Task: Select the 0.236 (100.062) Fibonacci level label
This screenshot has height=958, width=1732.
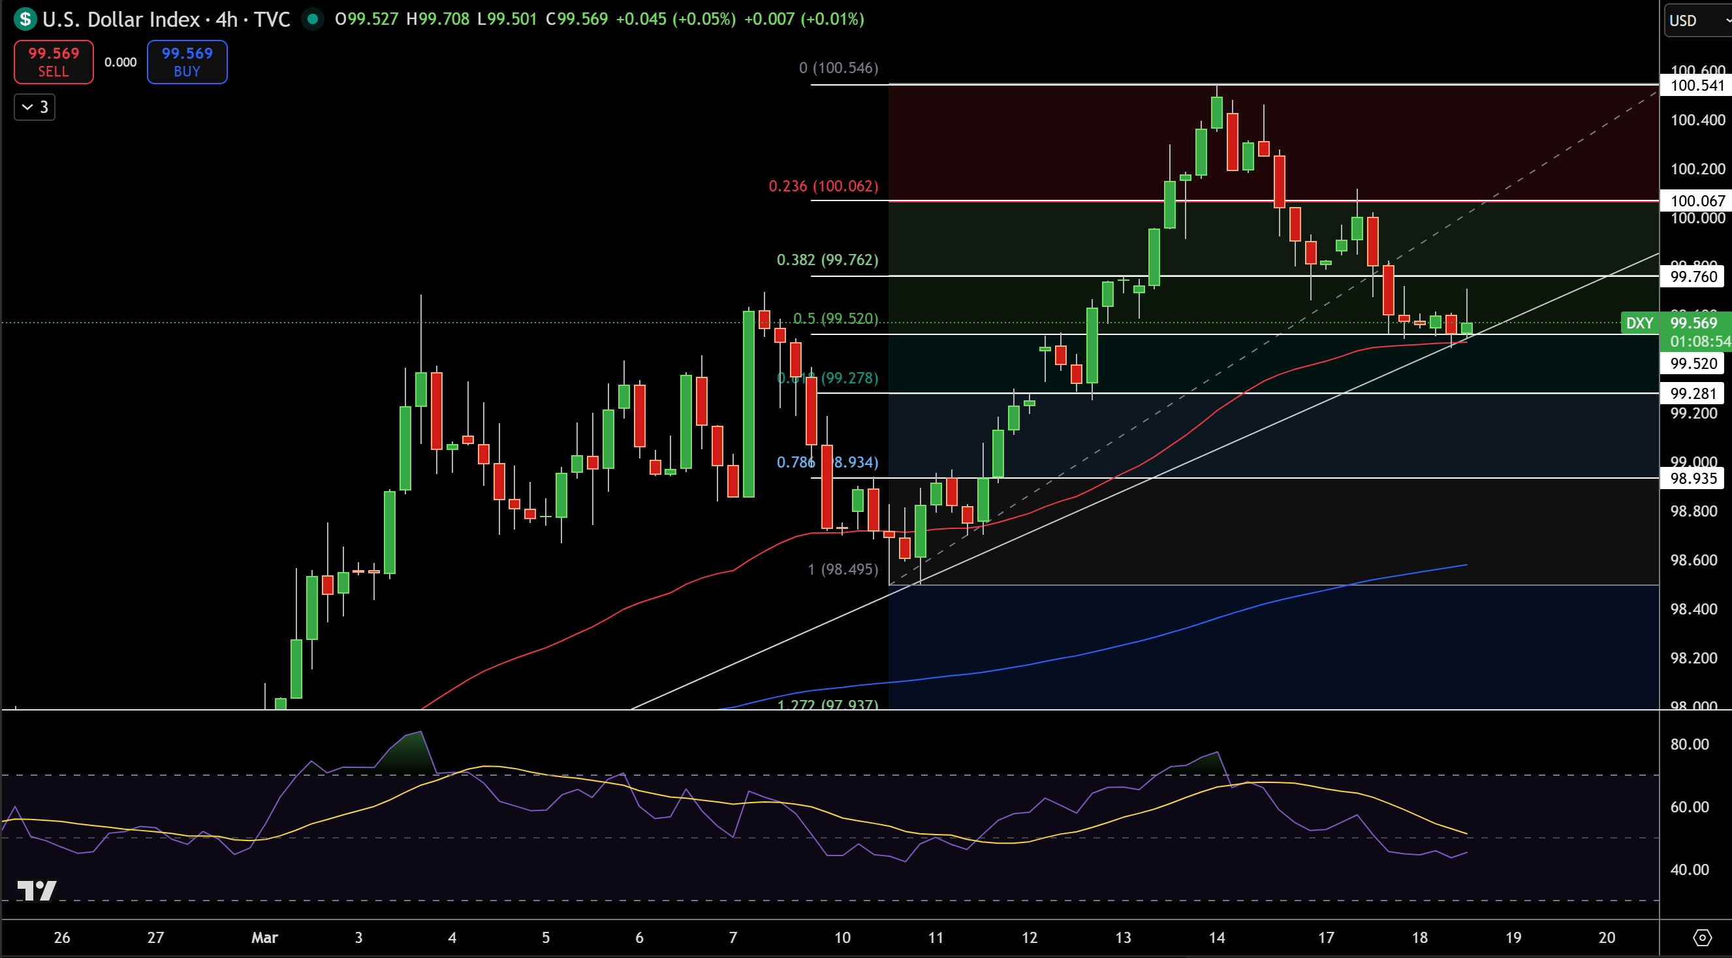Action: coord(823,185)
